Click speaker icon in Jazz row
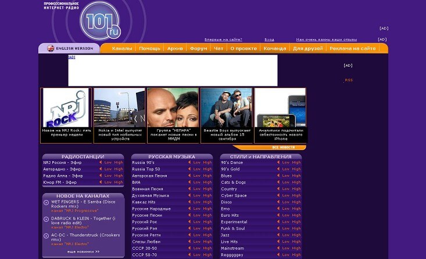 pos(278,235)
